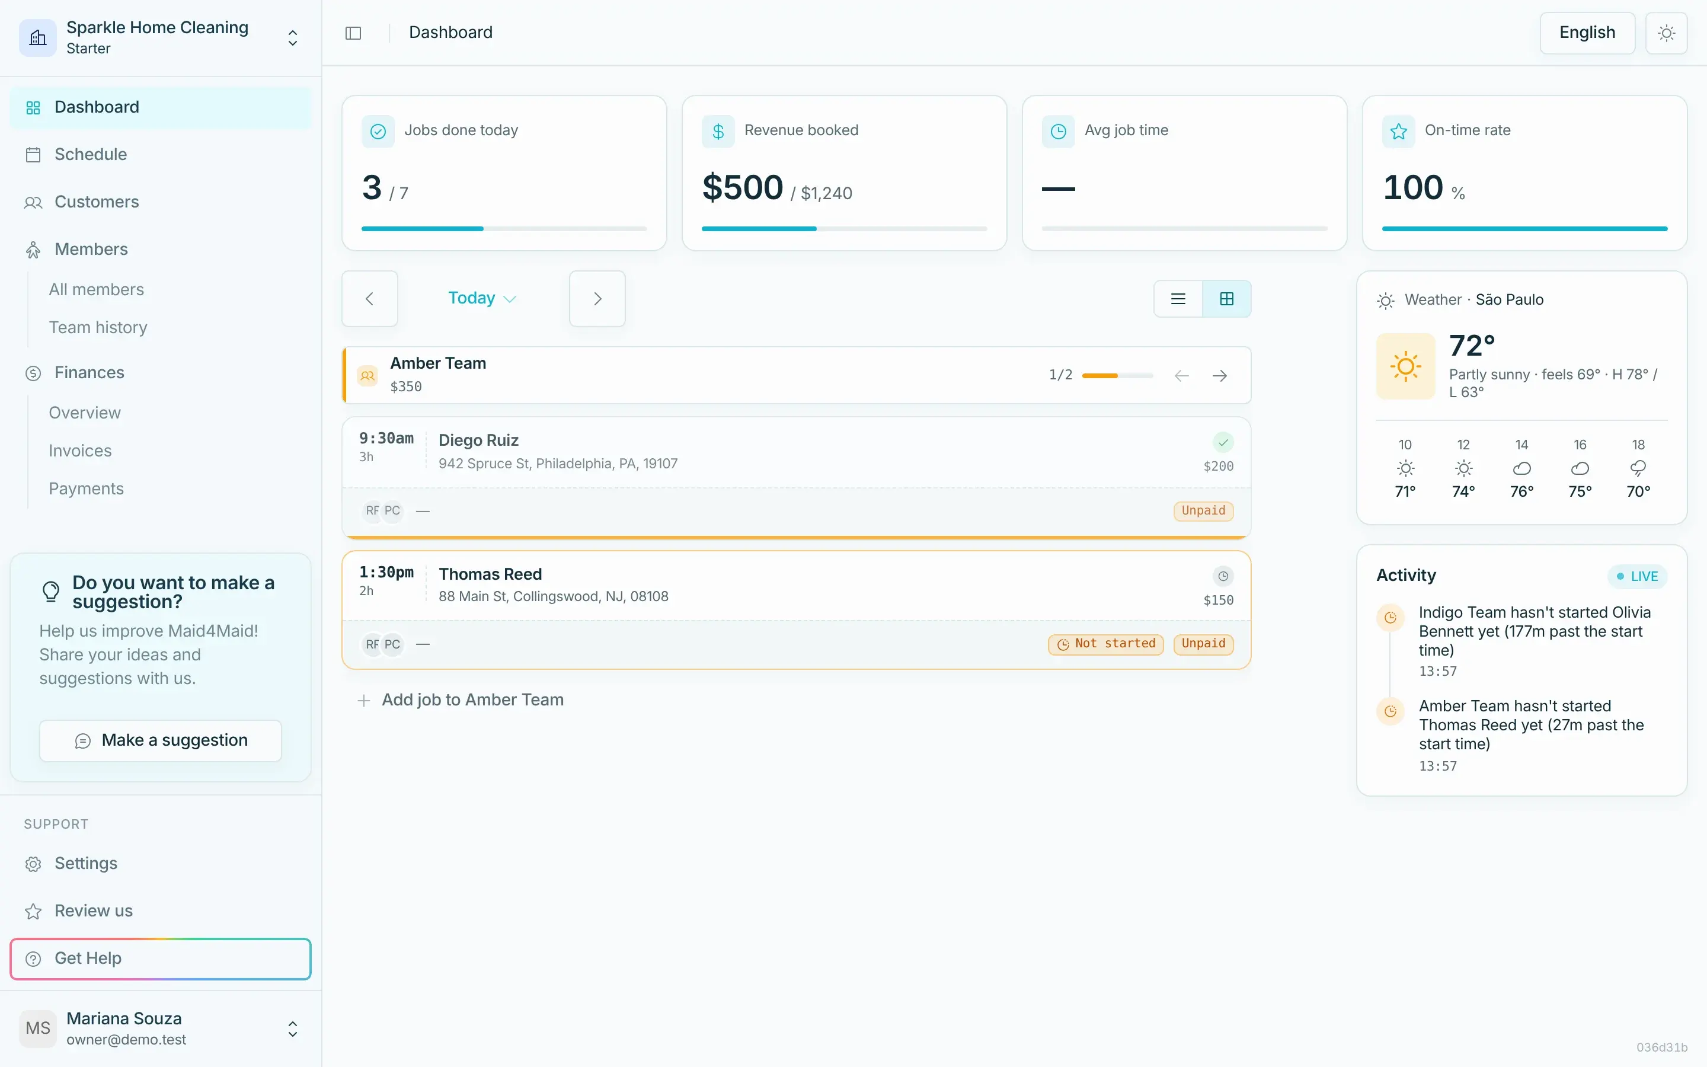Click Jobs done today check icon
This screenshot has width=1707, height=1067.
coord(378,131)
